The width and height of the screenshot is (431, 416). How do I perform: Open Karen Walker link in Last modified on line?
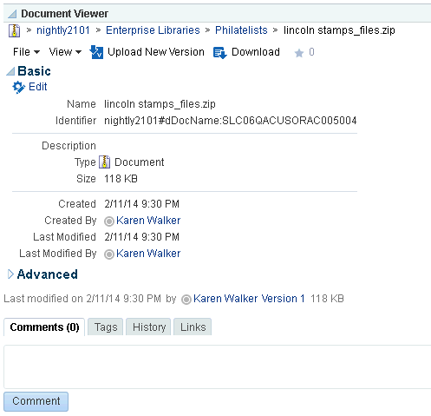pos(225,299)
